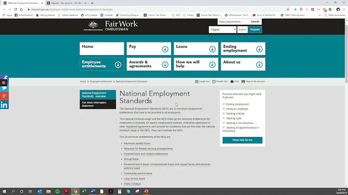Open Spotify from the taskbar
Image resolution: width=348 pixels, height=195 pixels.
coord(58,191)
